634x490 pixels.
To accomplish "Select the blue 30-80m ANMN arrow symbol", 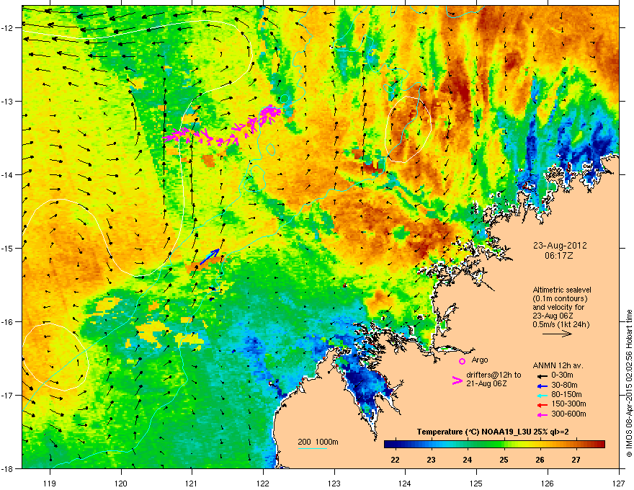I will click(x=543, y=386).
